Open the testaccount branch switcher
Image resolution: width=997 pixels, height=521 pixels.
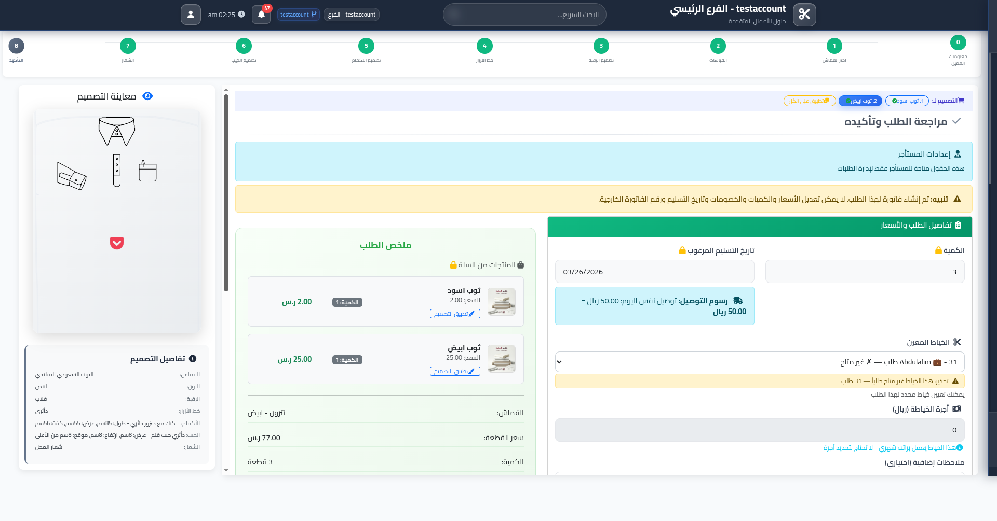[298, 14]
